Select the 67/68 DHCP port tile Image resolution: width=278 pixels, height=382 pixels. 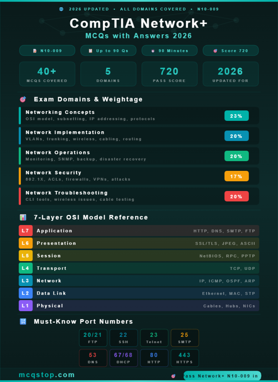coord(124,358)
